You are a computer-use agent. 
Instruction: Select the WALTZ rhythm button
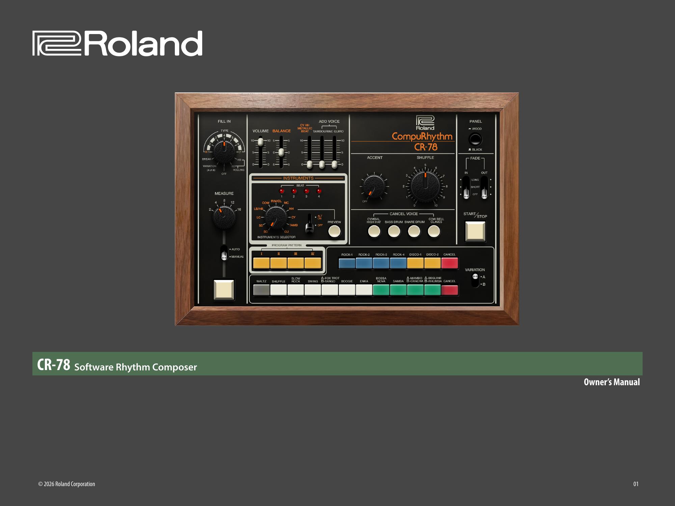point(261,290)
